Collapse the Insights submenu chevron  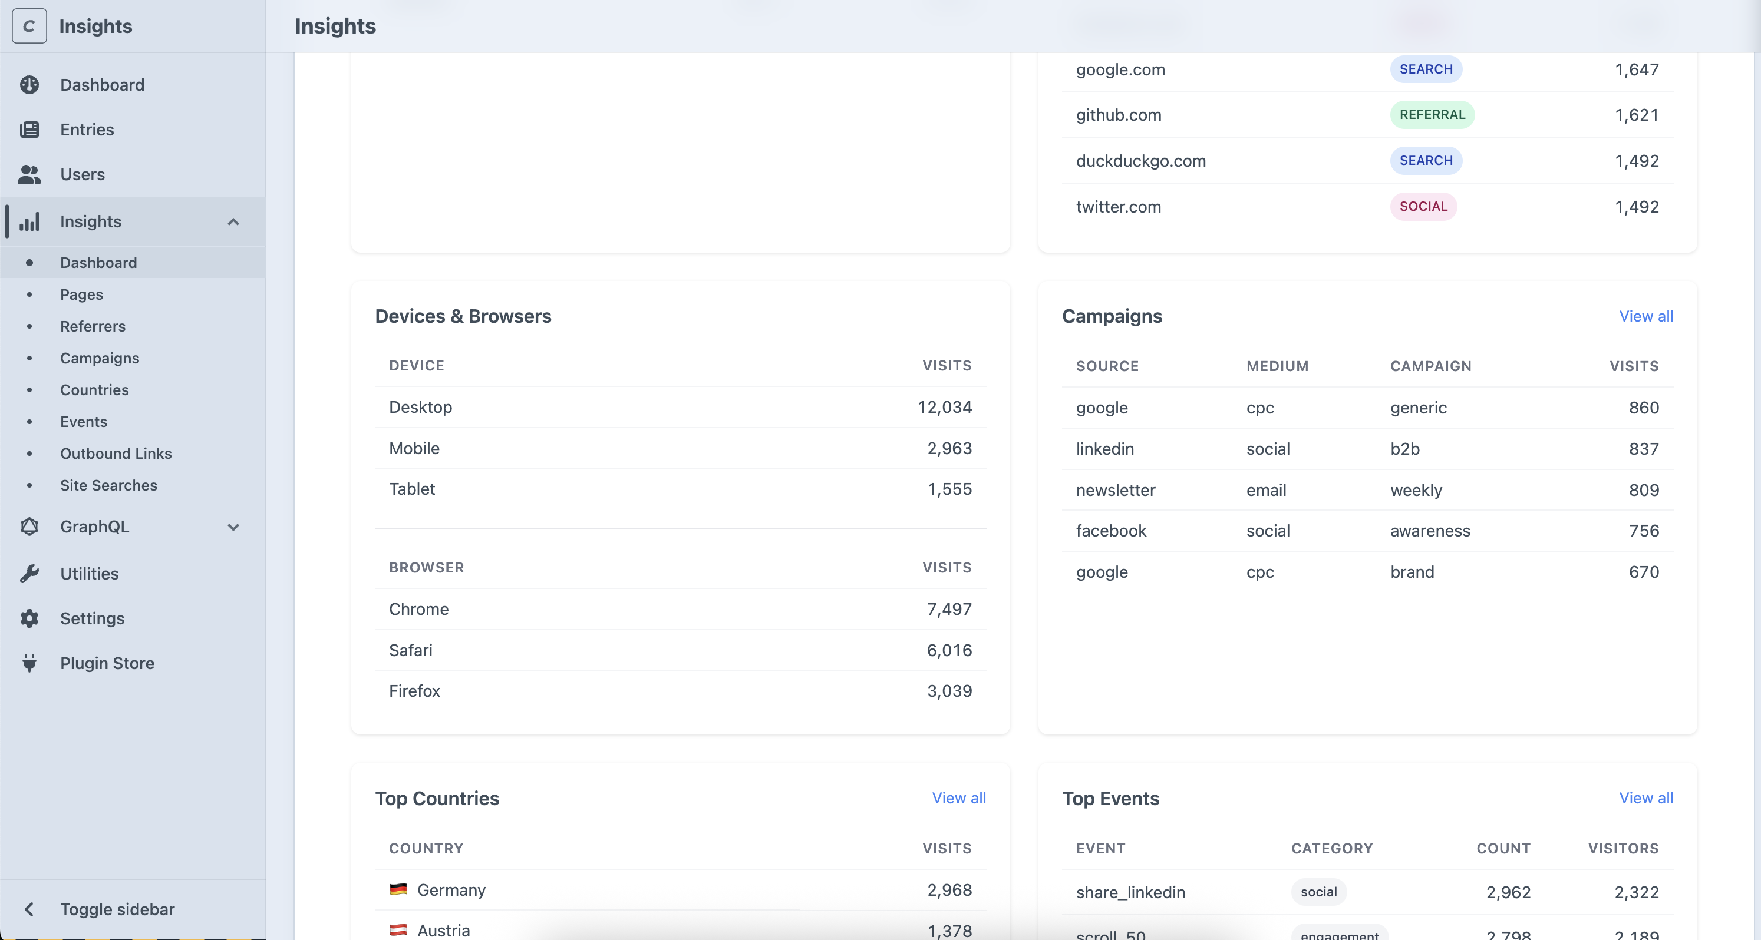click(233, 222)
